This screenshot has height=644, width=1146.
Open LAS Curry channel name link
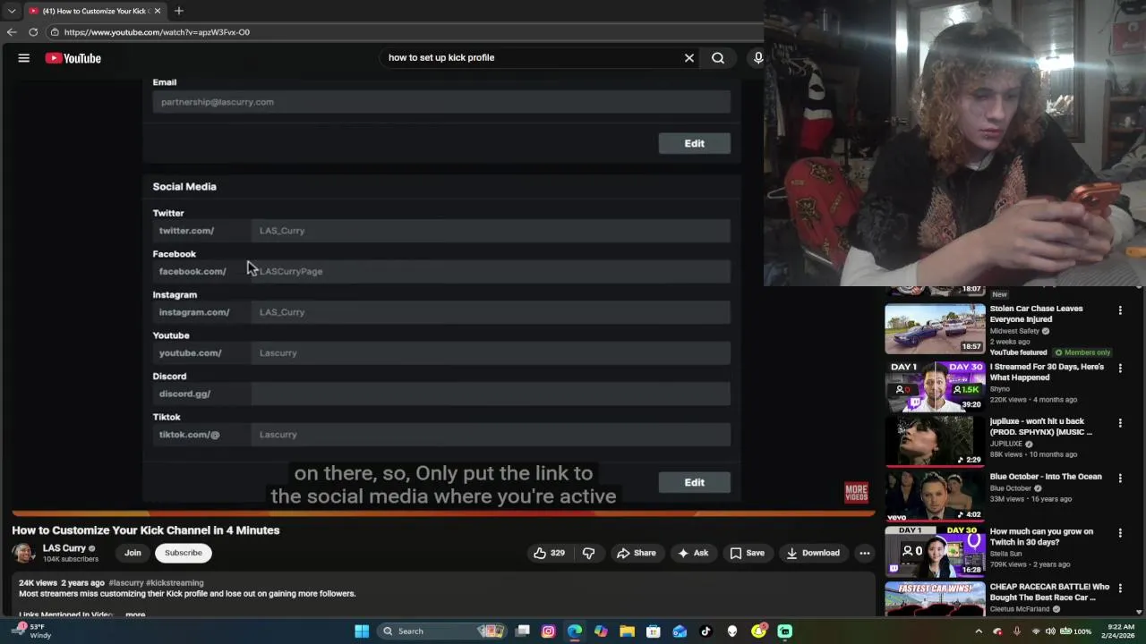[x=64, y=548]
